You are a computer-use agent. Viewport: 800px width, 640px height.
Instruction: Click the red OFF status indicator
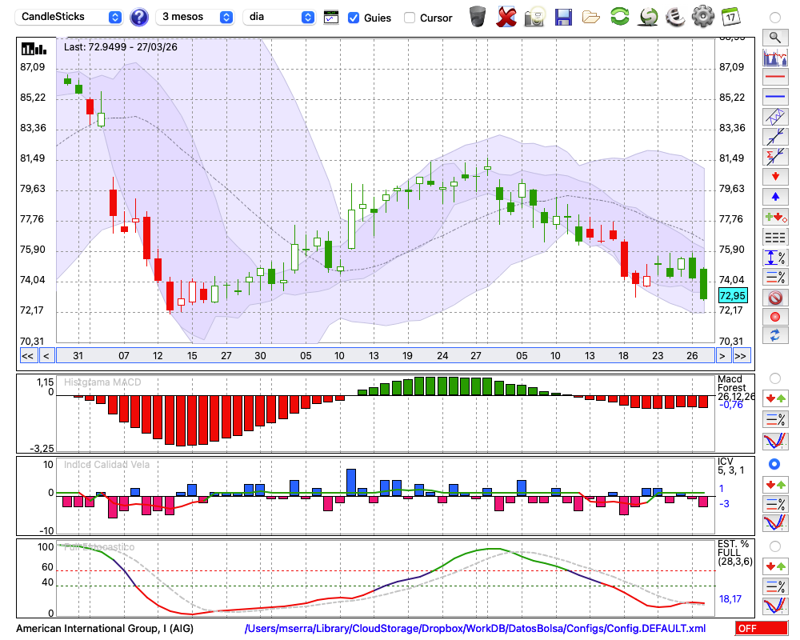point(761,629)
